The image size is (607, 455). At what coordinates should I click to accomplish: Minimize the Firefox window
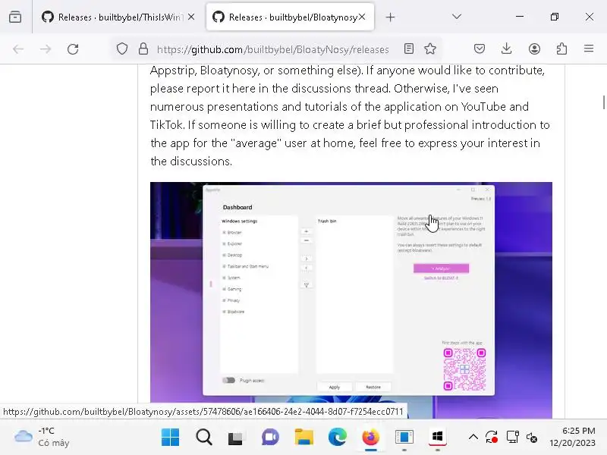click(x=520, y=17)
